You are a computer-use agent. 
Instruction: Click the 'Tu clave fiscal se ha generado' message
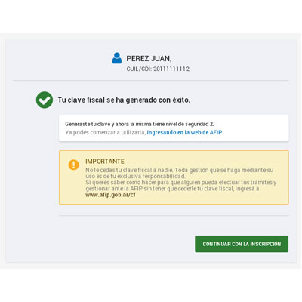point(124,100)
